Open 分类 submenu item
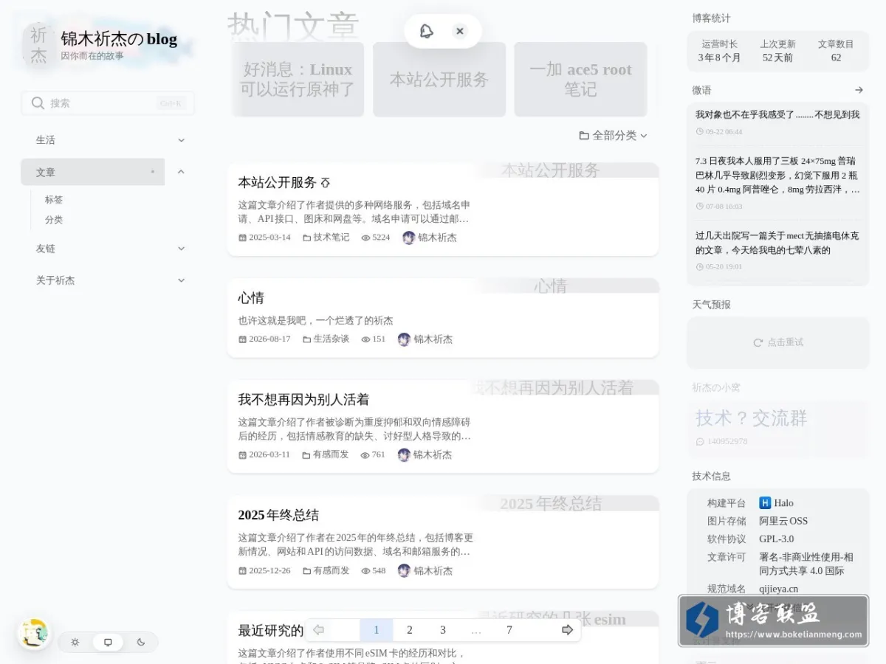Viewport: 886px width, 664px height. coord(54,220)
